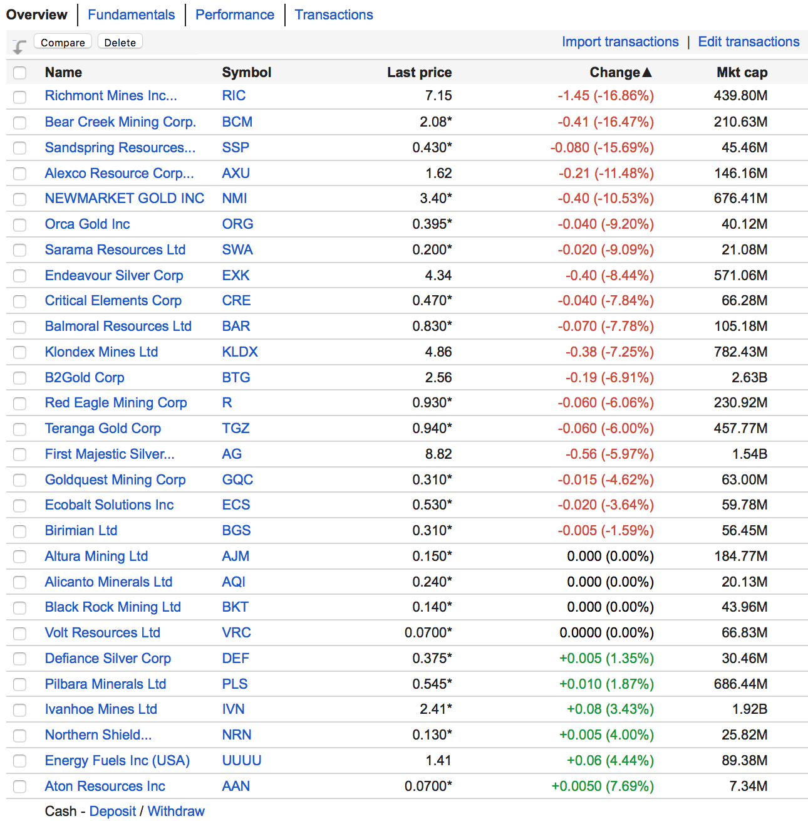Check the box for Richmont Mines Inc
Viewport: 808px width, 821px height.
click(20, 97)
